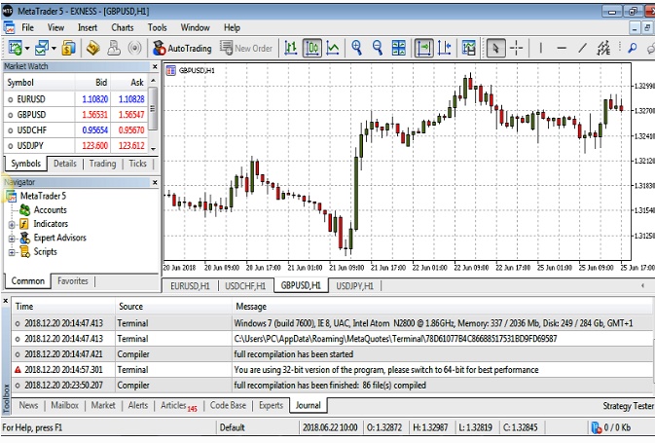Tile windows using grid icon
Image resolution: width=655 pixels, height=443 pixels.
[398, 48]
